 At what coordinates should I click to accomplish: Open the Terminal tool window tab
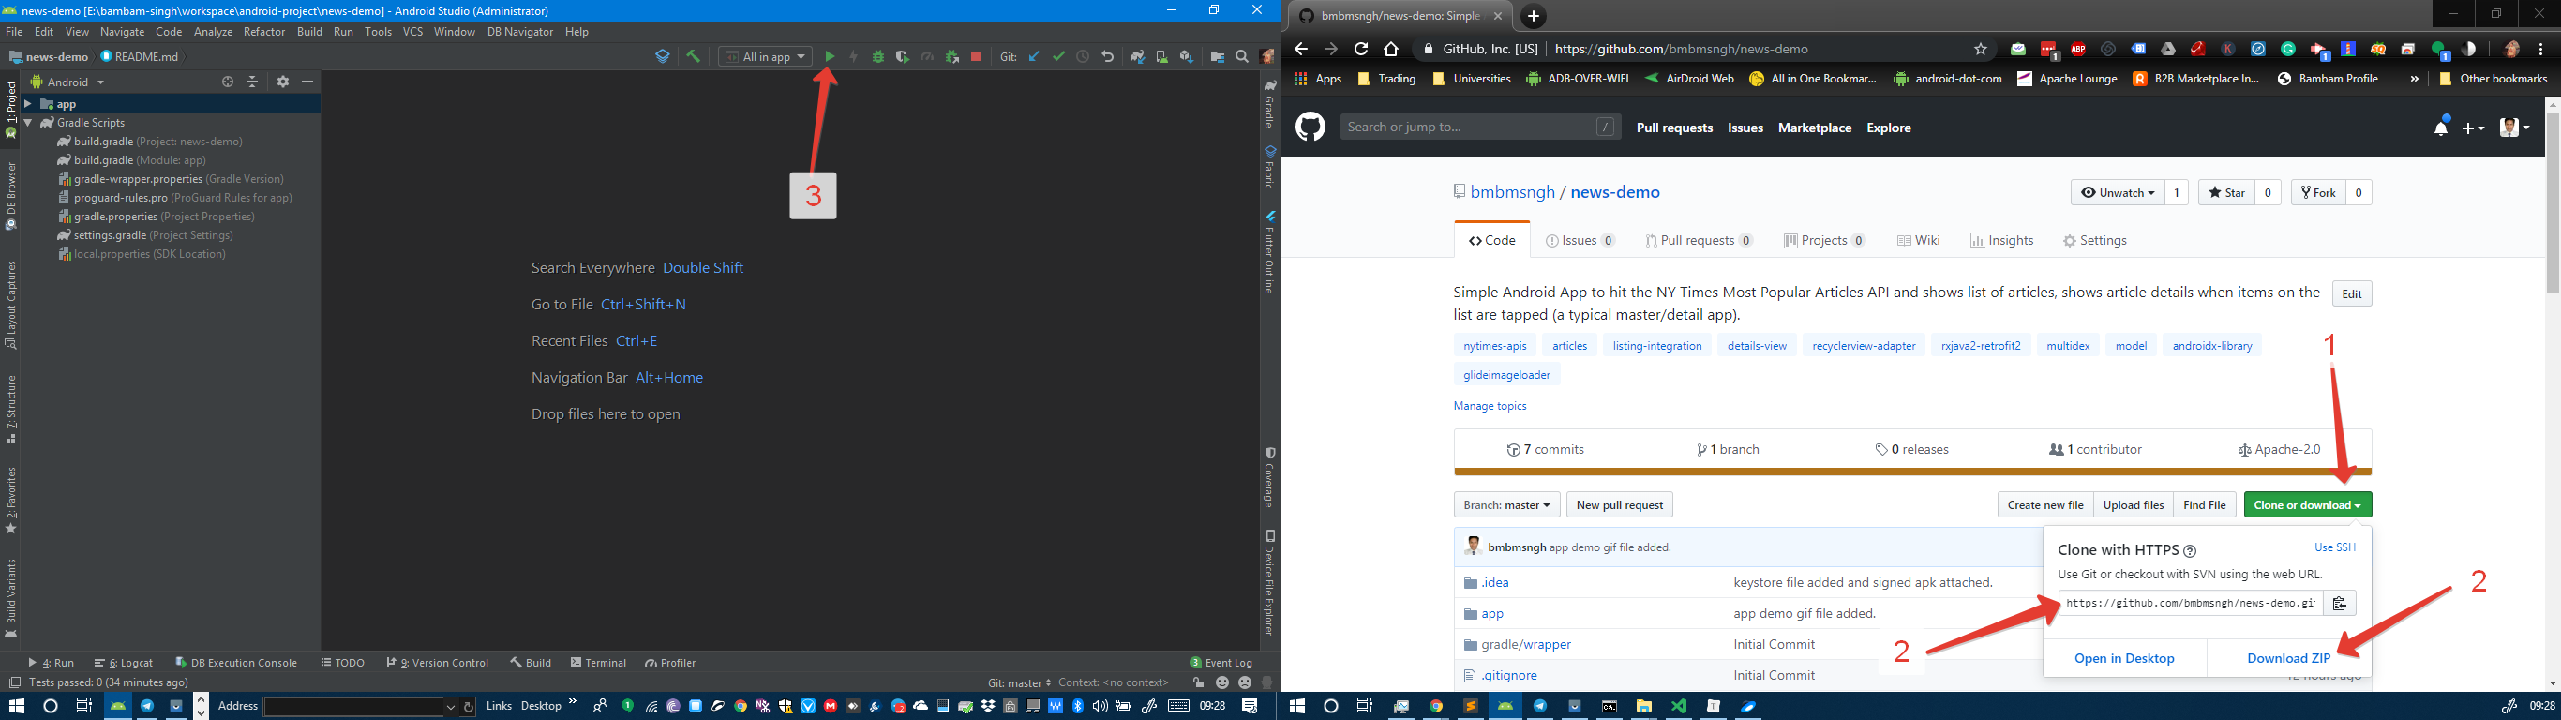598,664
